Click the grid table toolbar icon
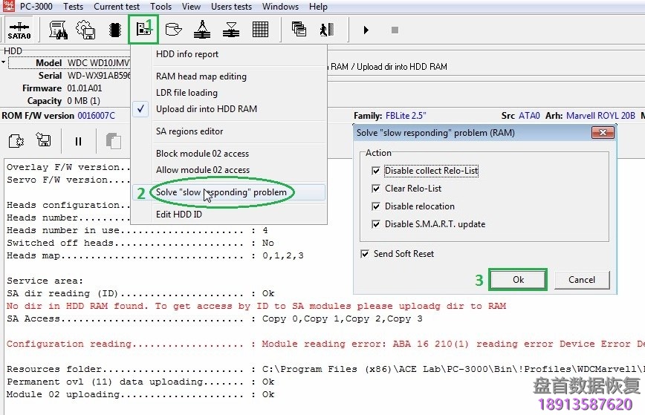The height and width of the screenshot is (415, 645). 260,30
